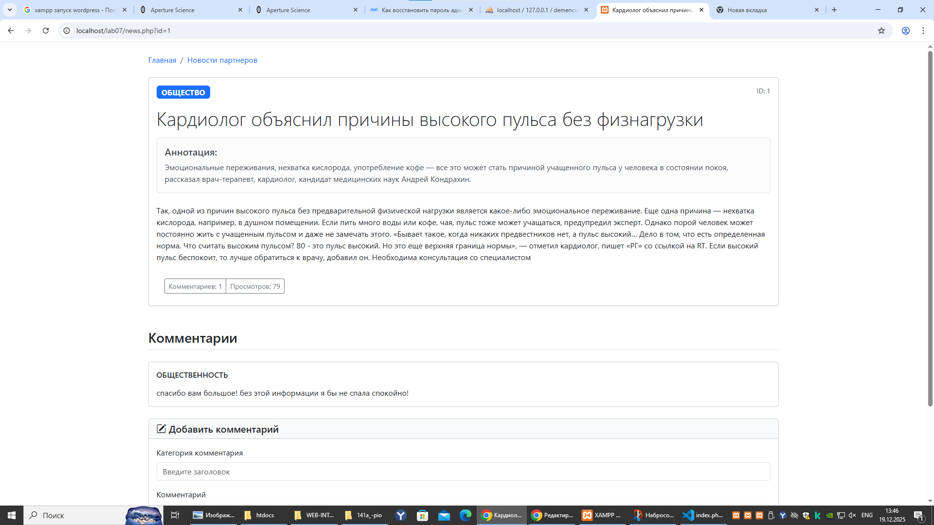Open the "Новости партнеров" breadcrumb link
This screenshot has height=525, width=934.
(222, 60)
